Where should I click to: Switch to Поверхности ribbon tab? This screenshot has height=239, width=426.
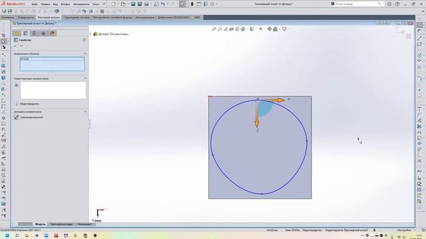[x=26, y=17]
